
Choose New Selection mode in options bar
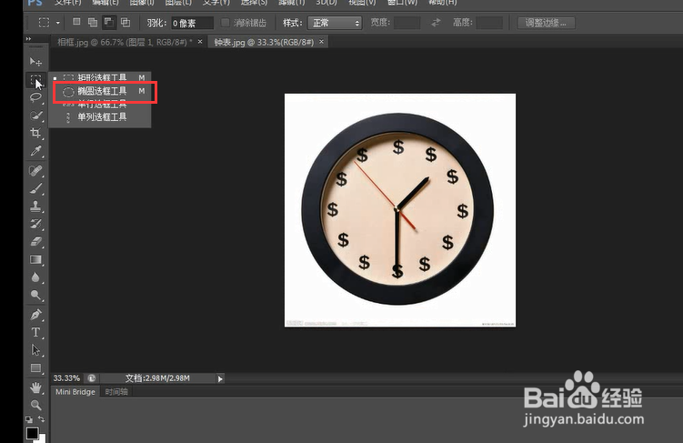coord(76,22)
